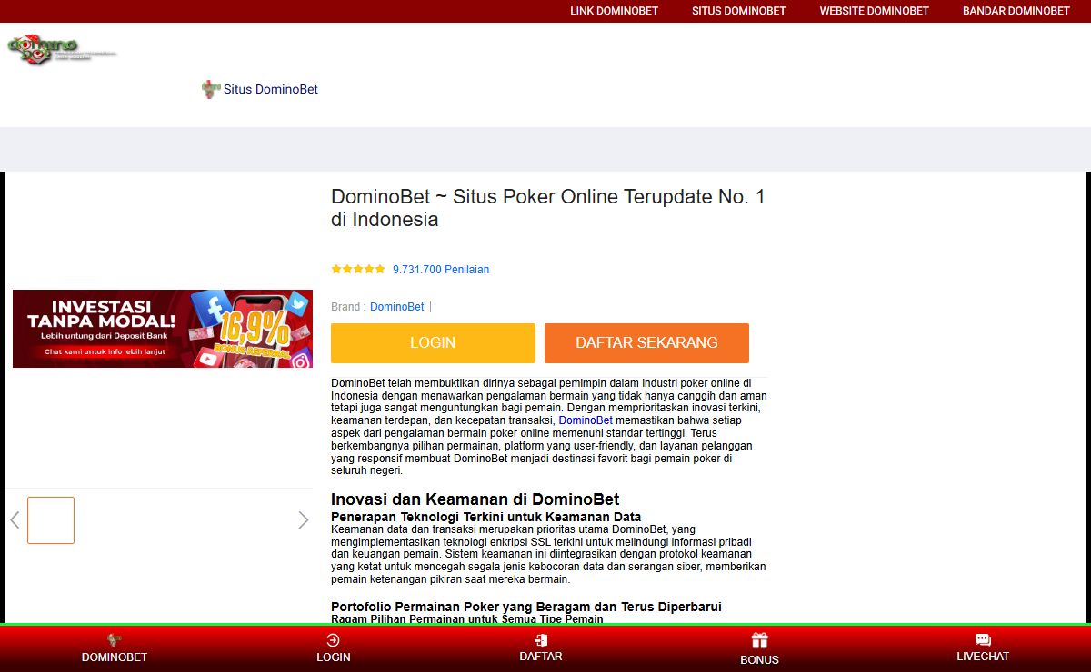Open the 9.731.700 Penilaian reviews link
The height and width of the screenshot is (672, 1091).
tap(441, 270)
